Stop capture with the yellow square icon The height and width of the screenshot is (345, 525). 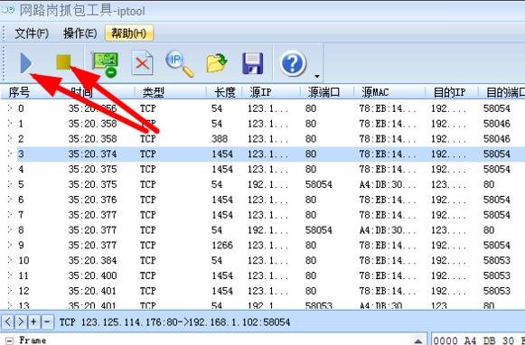[63, 62]
